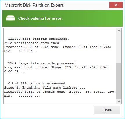
Task: Click the '3364 large file records processed.' line
Action: 42,63
